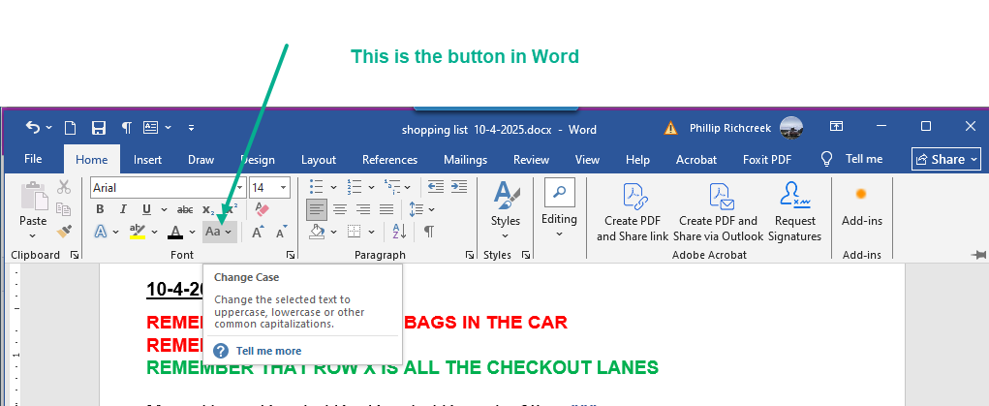The image size is (989, 406).
Task: Open the Styles gallery button
Action: 506,211
